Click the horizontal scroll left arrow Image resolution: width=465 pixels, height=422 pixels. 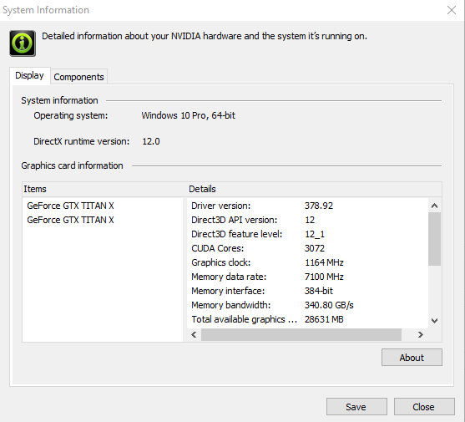pos(194,335)
